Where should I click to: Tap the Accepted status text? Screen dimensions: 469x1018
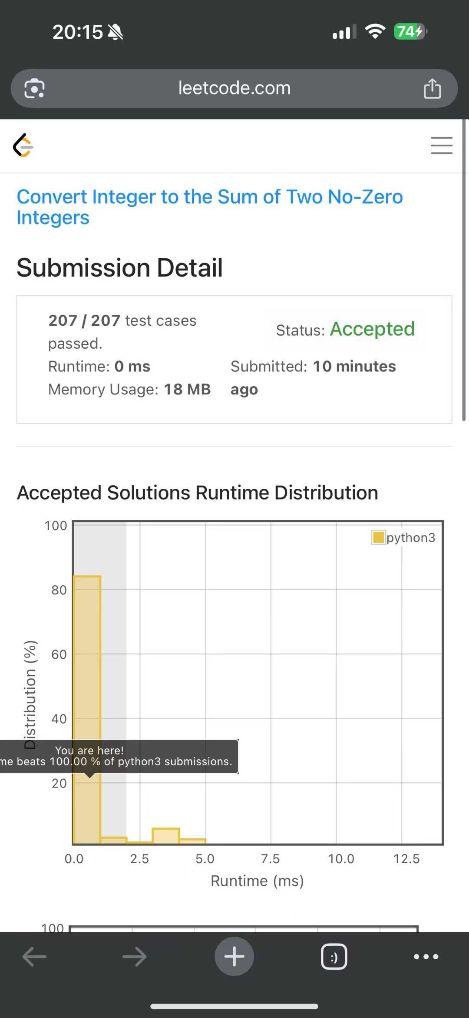(x=373, y=329)
